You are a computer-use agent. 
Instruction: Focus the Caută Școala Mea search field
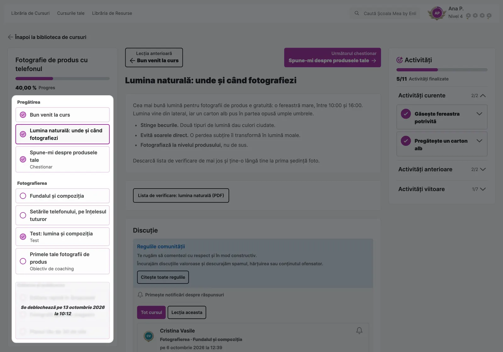pyautogui.click(x=385, y=13)
